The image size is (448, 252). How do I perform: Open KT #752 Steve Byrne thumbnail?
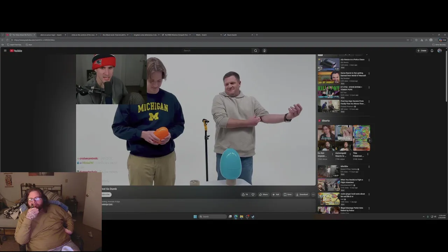tap(328, 92)
